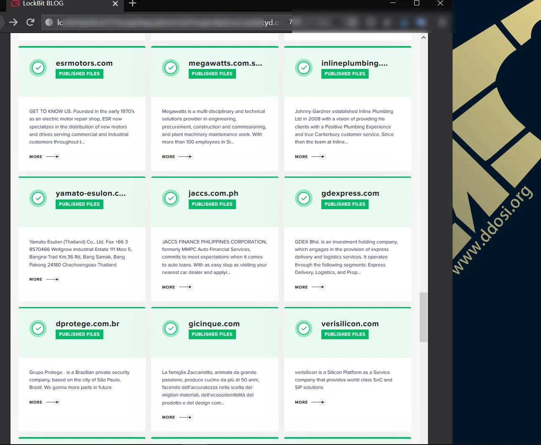
Task: Click PUBLISHED FILES badge under inlineplumbing....
Action: 345,74
